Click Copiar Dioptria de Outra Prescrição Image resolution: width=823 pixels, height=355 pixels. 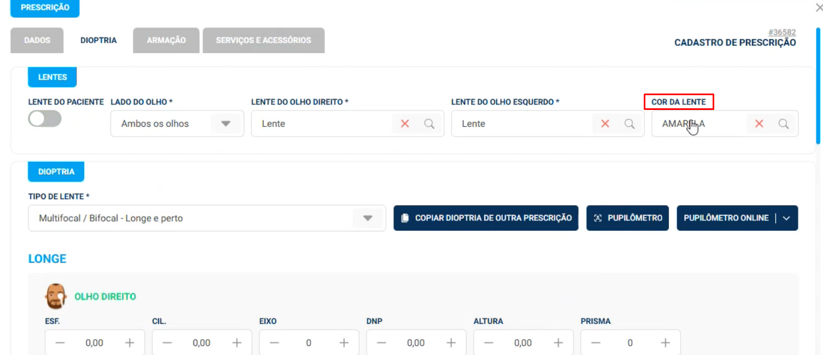[x=486, y=218]
